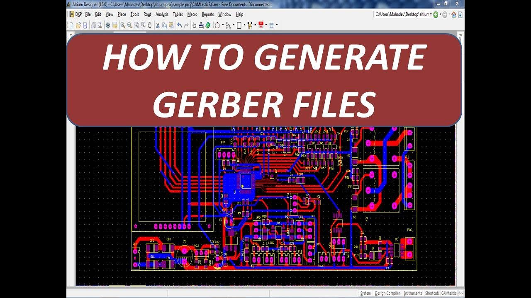The width and height of the screenshot is (531, 298).
Task: Click the Shortcuts panel button
Action: point(432,293)
